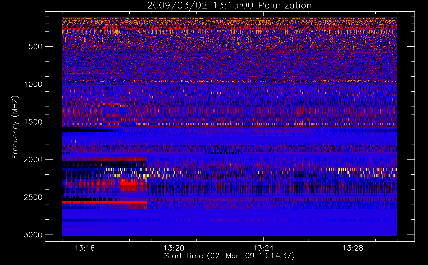
Task: Click the 'Frequency (MHZ)' axis label
Action: (x=15, y=127)
